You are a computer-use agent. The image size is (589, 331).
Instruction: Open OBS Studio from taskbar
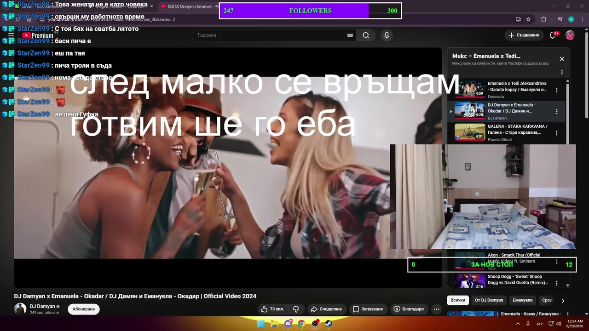(315, 324)
